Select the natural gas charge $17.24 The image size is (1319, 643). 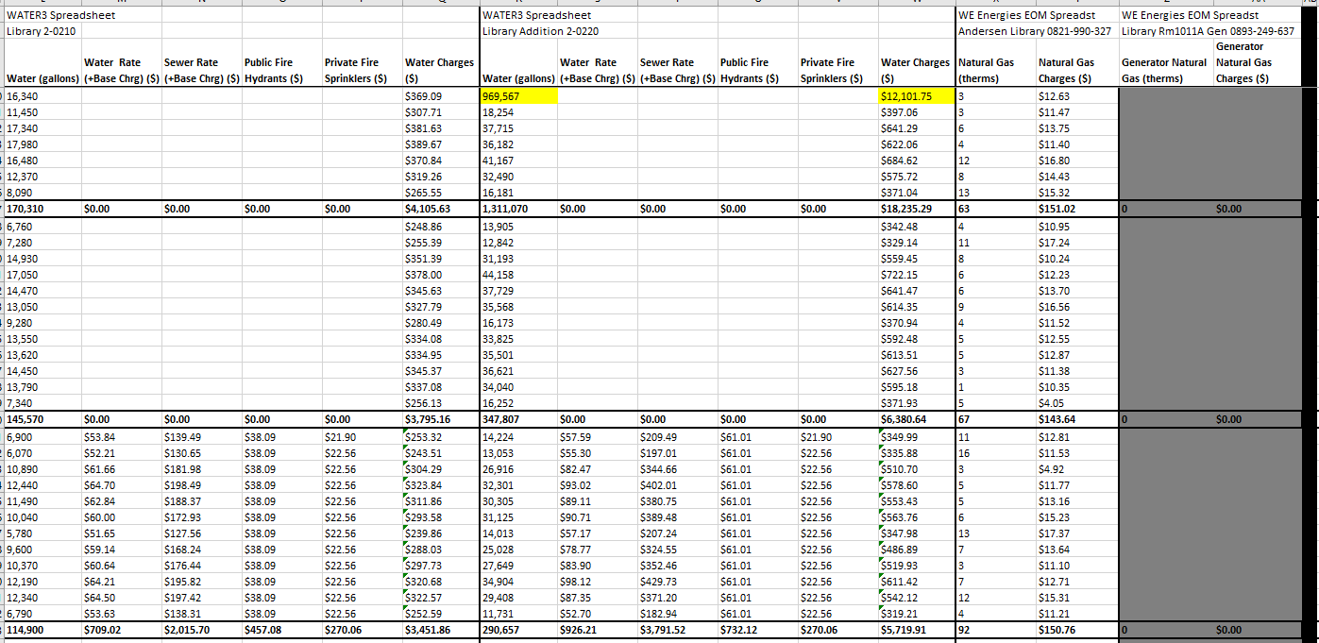point(1076,243)
